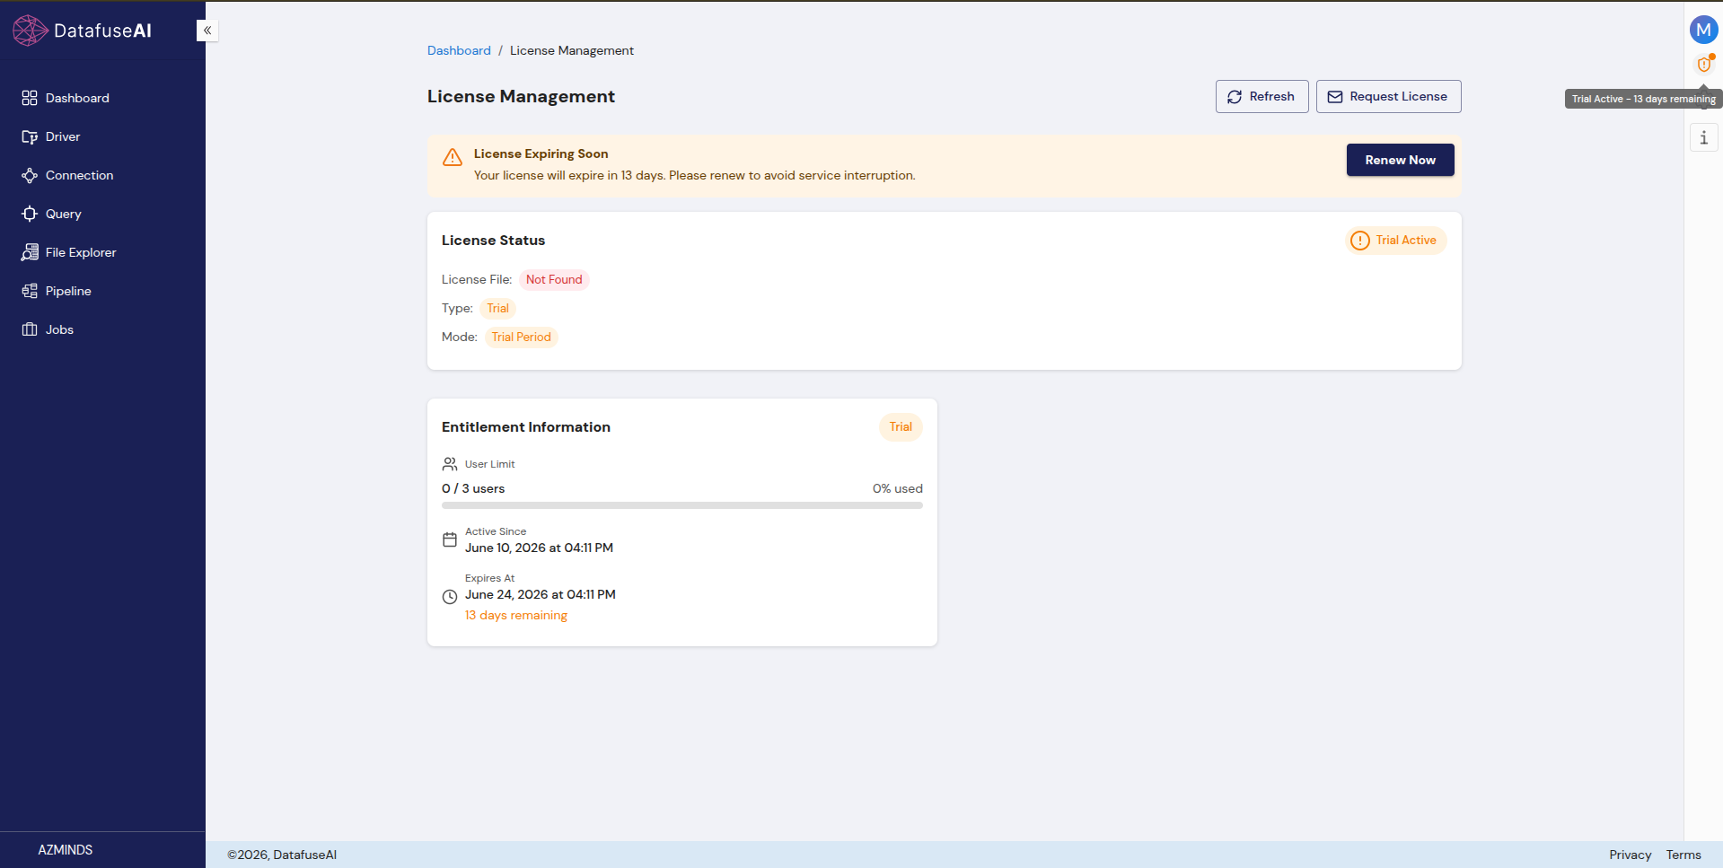
Task: Click the license shield alert icon
Action: 1703,65
